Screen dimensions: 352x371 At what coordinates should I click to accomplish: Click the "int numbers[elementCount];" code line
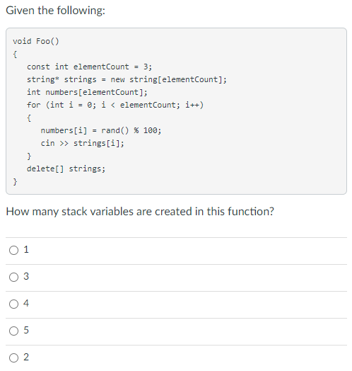87,92
